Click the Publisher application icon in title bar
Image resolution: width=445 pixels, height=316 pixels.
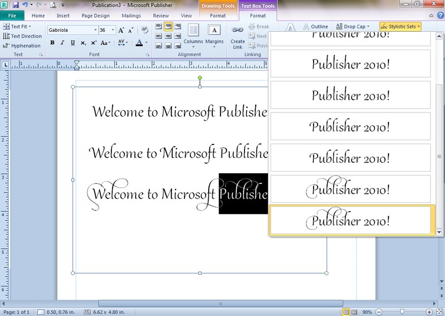5,5
